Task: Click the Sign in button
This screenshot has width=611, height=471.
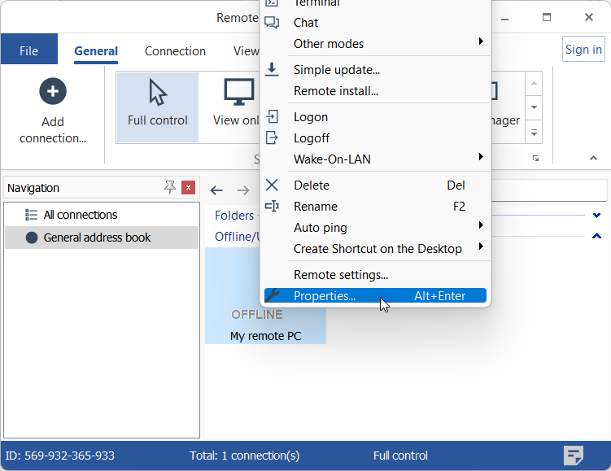Action: 583,50
